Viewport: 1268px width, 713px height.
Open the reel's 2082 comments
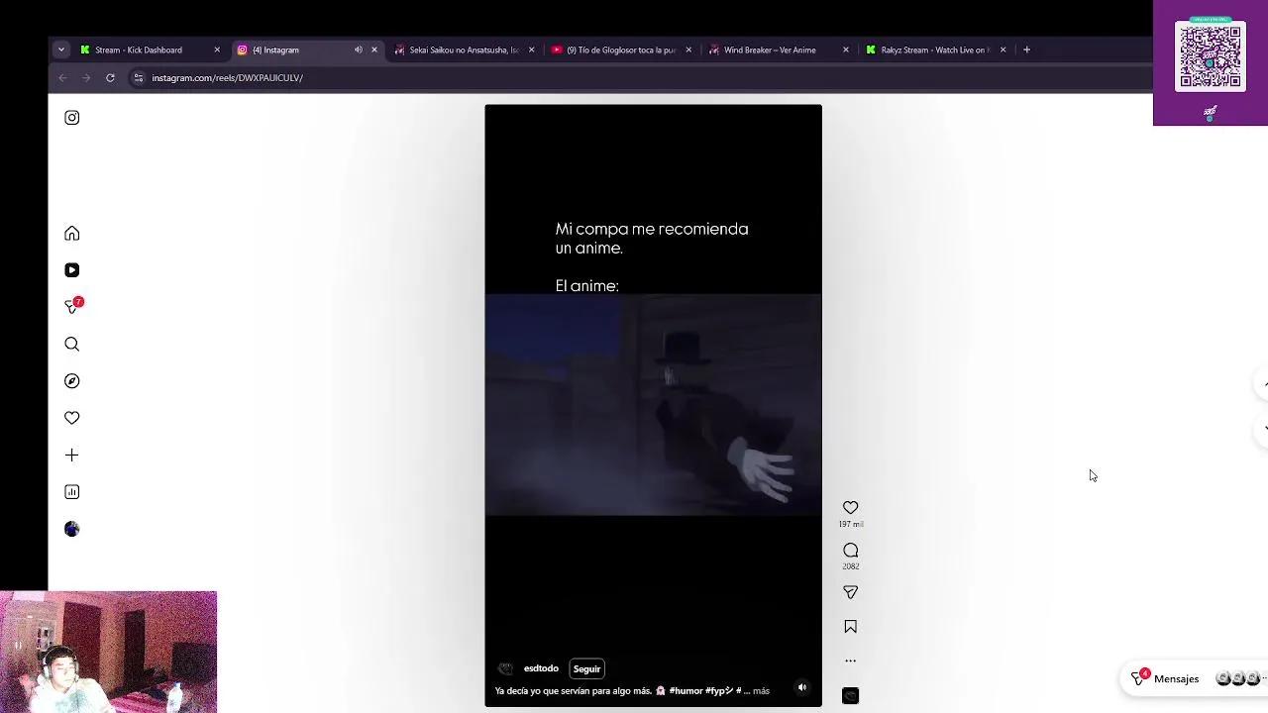pyautogui.click(x=850, y=550)
